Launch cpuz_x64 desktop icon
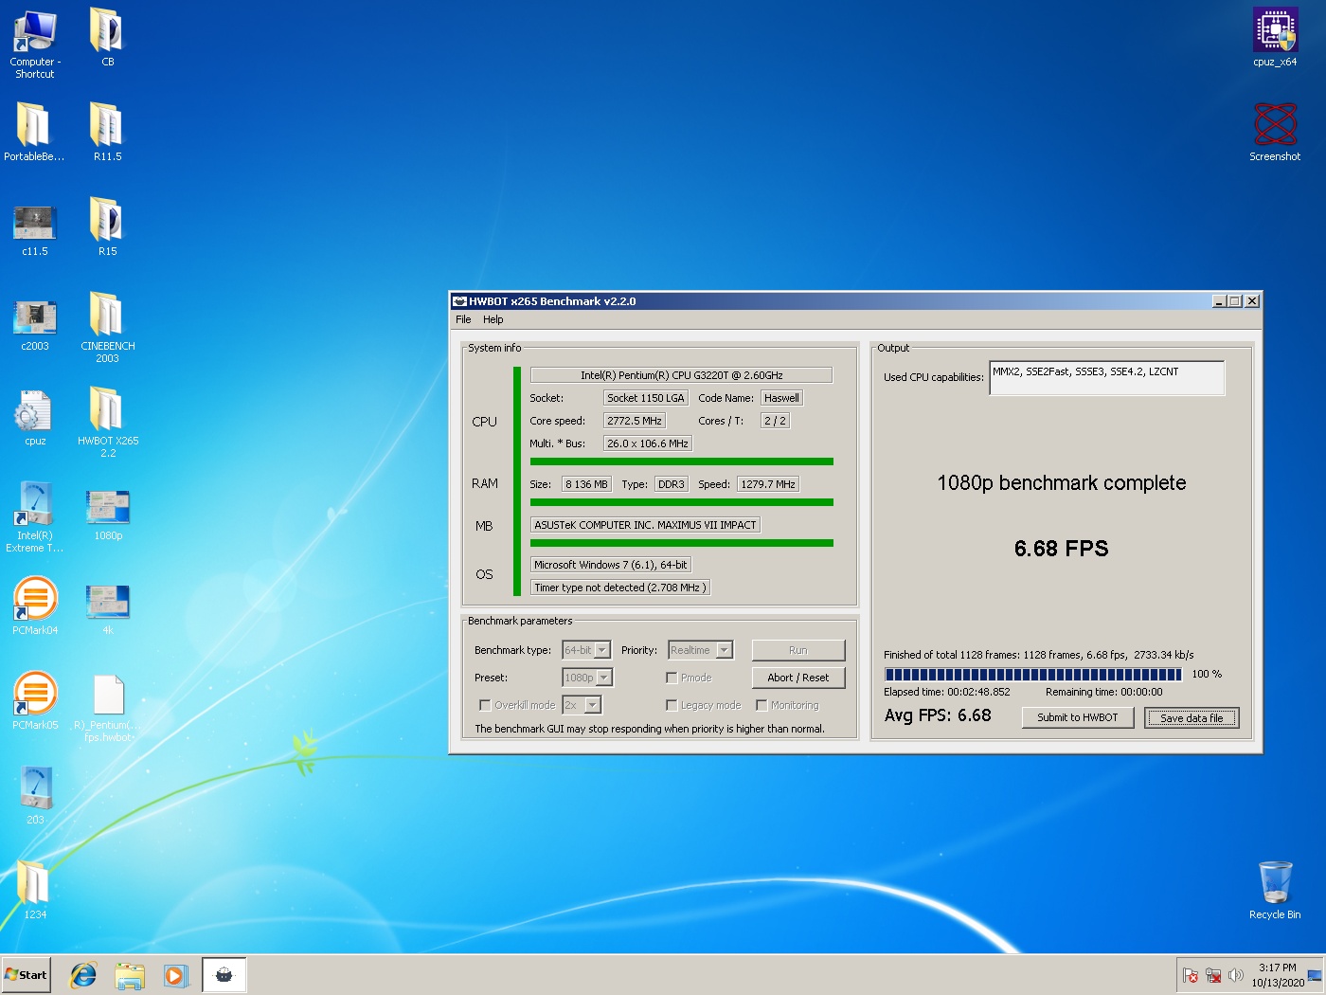 (1275, 37)
